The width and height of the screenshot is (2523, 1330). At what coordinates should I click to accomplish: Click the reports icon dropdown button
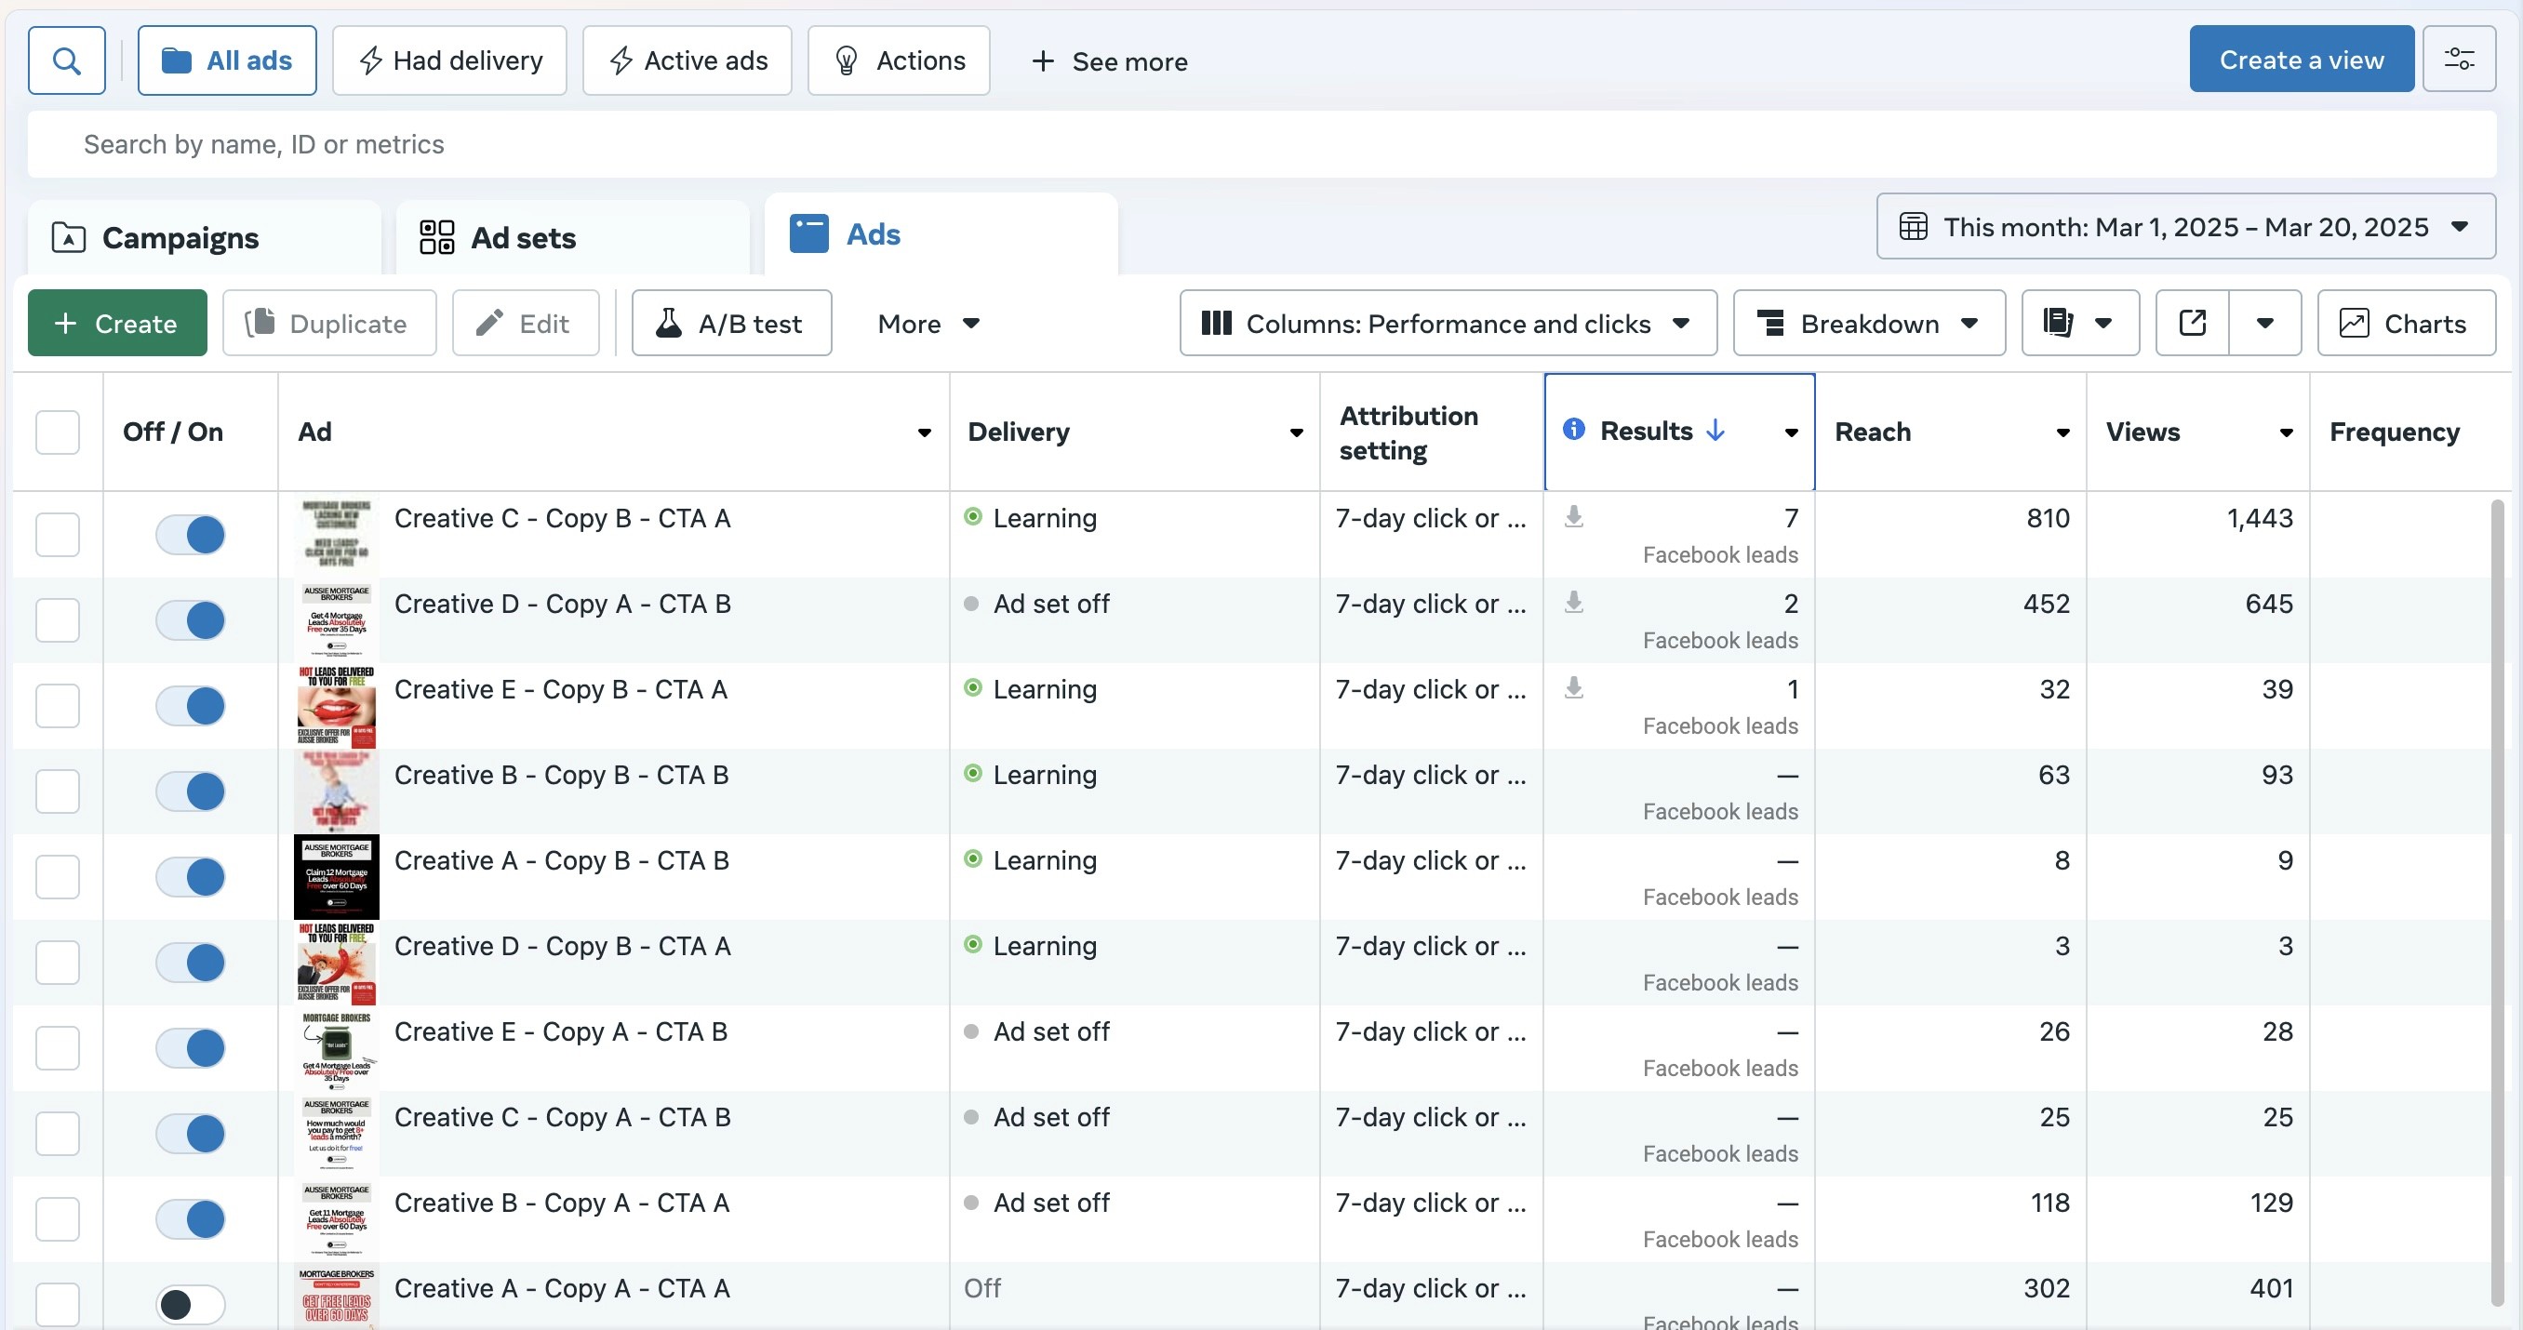(2079, 323)
